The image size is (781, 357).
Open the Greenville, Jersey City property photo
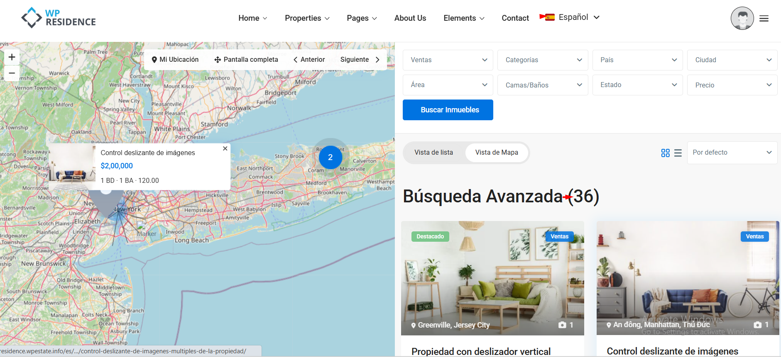492,278
